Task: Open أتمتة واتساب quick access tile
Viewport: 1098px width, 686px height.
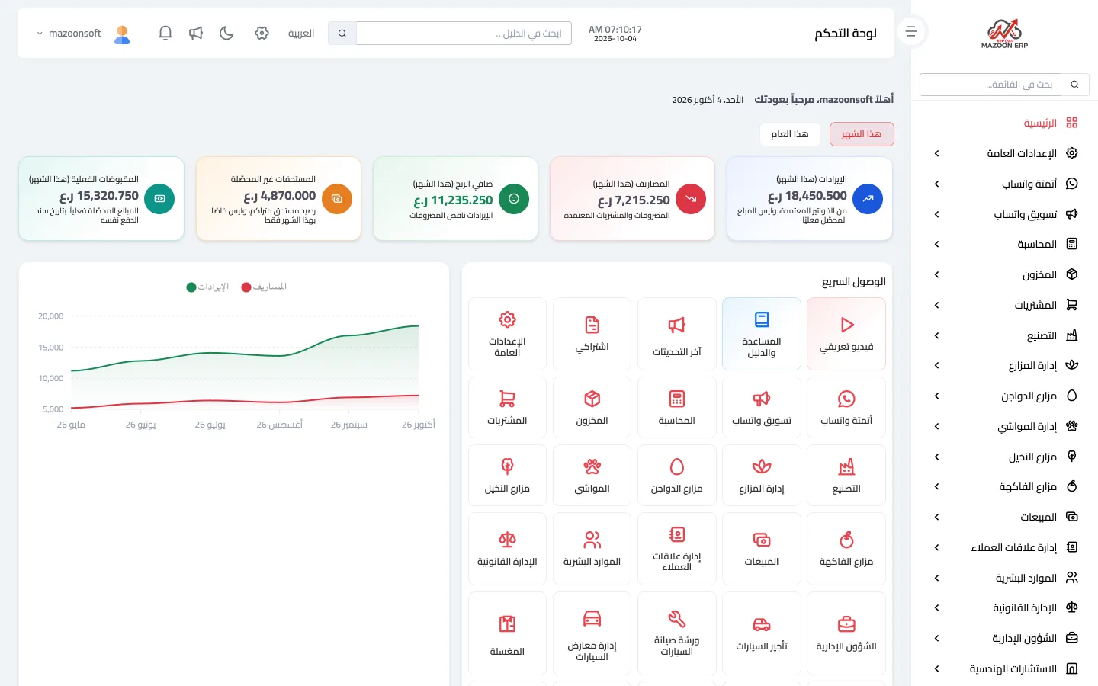Action: click(x=846, y=408)
